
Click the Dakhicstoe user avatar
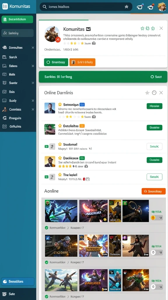(x=50, y=161)
